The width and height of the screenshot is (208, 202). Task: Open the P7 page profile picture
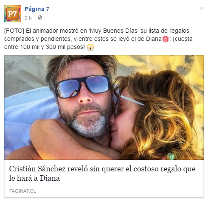(13, 14)
